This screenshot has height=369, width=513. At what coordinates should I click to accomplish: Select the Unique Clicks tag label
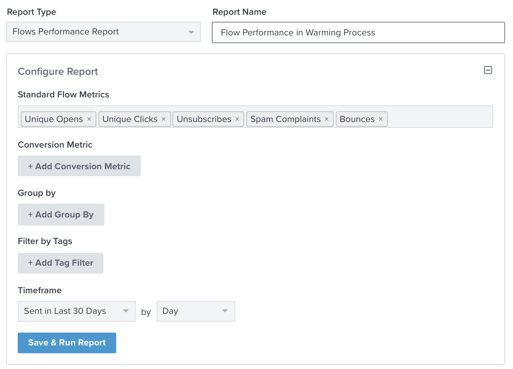click(130, 119)
